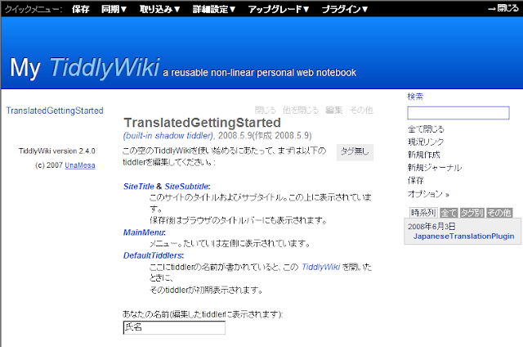Open the アップグレード dropdown menu
The width and height of the screenshot is (523, 347).
coord(279,9)
